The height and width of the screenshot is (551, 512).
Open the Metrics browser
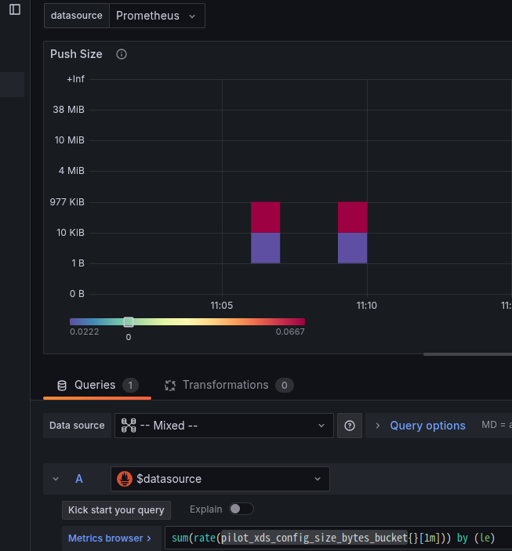[110, 538]
